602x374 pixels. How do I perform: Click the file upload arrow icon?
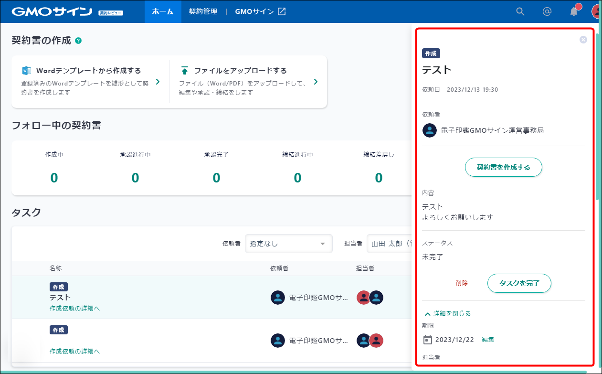(x=185, y=70)
